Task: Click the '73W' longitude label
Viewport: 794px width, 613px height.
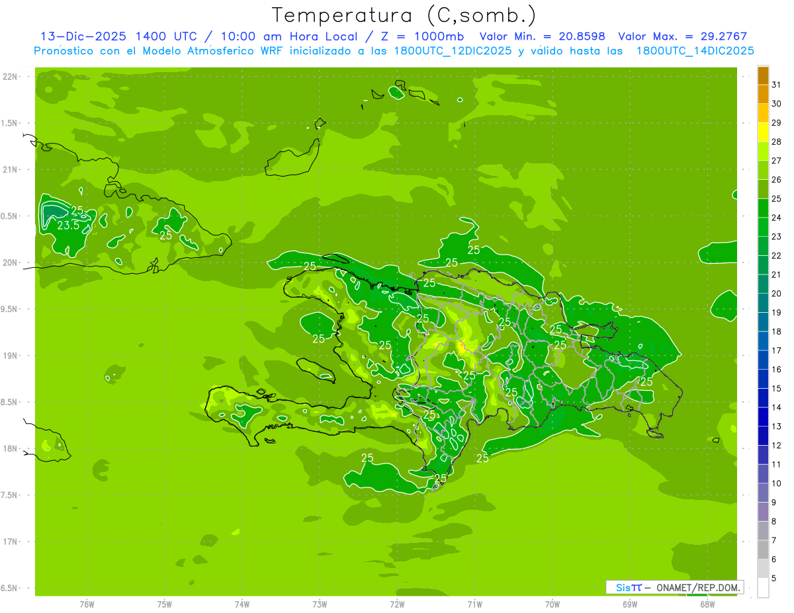Action: tap(320, 604)
